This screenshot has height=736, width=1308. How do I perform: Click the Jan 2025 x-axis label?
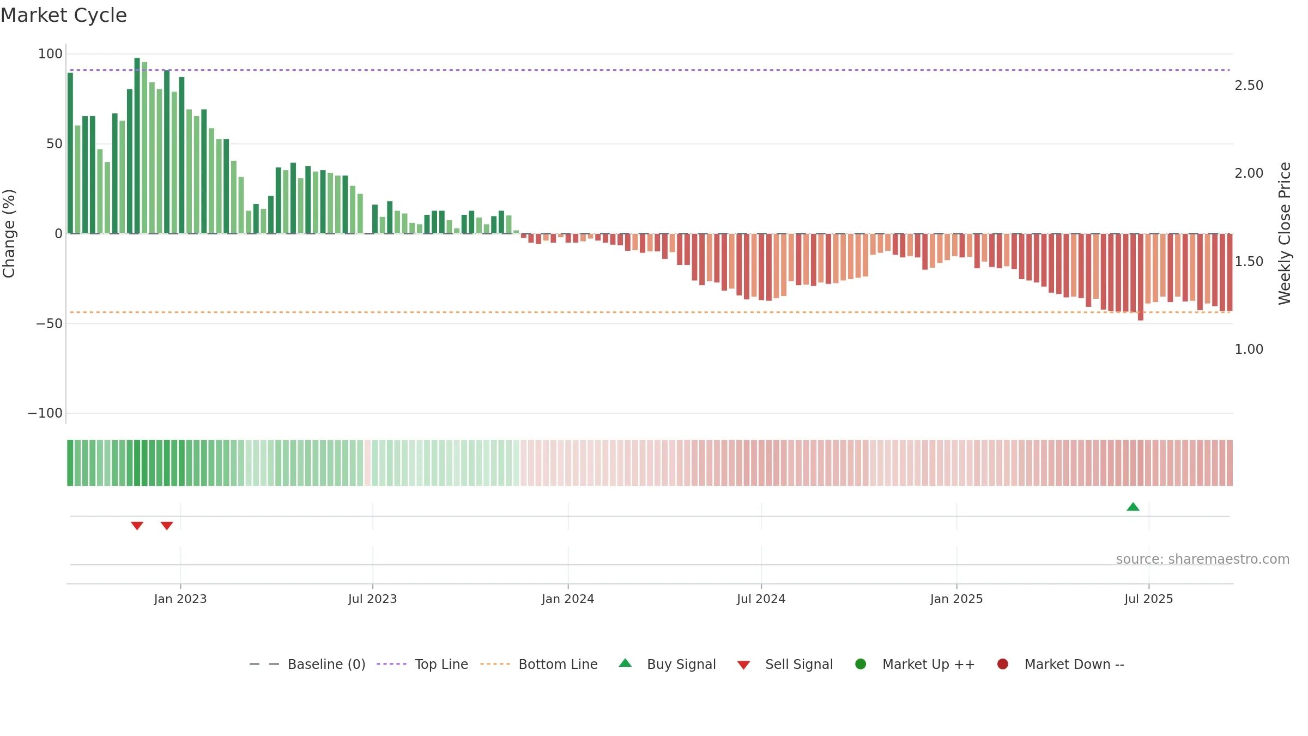point(956,599)
